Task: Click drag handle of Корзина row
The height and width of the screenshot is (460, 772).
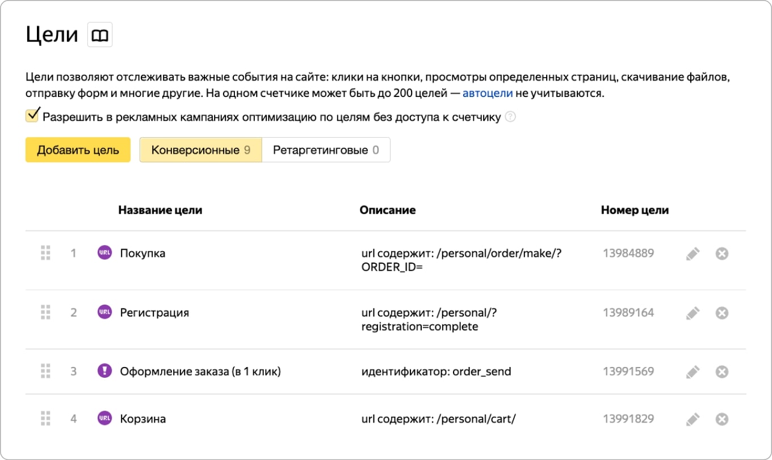Action: [46, 419]
